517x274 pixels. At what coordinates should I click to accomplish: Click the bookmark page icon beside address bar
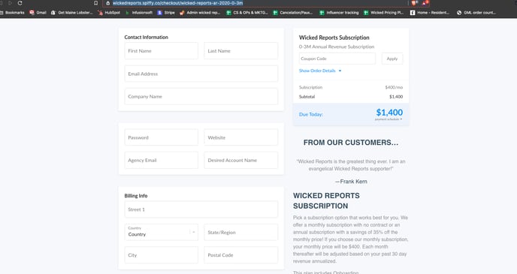[x=95, y=3]
